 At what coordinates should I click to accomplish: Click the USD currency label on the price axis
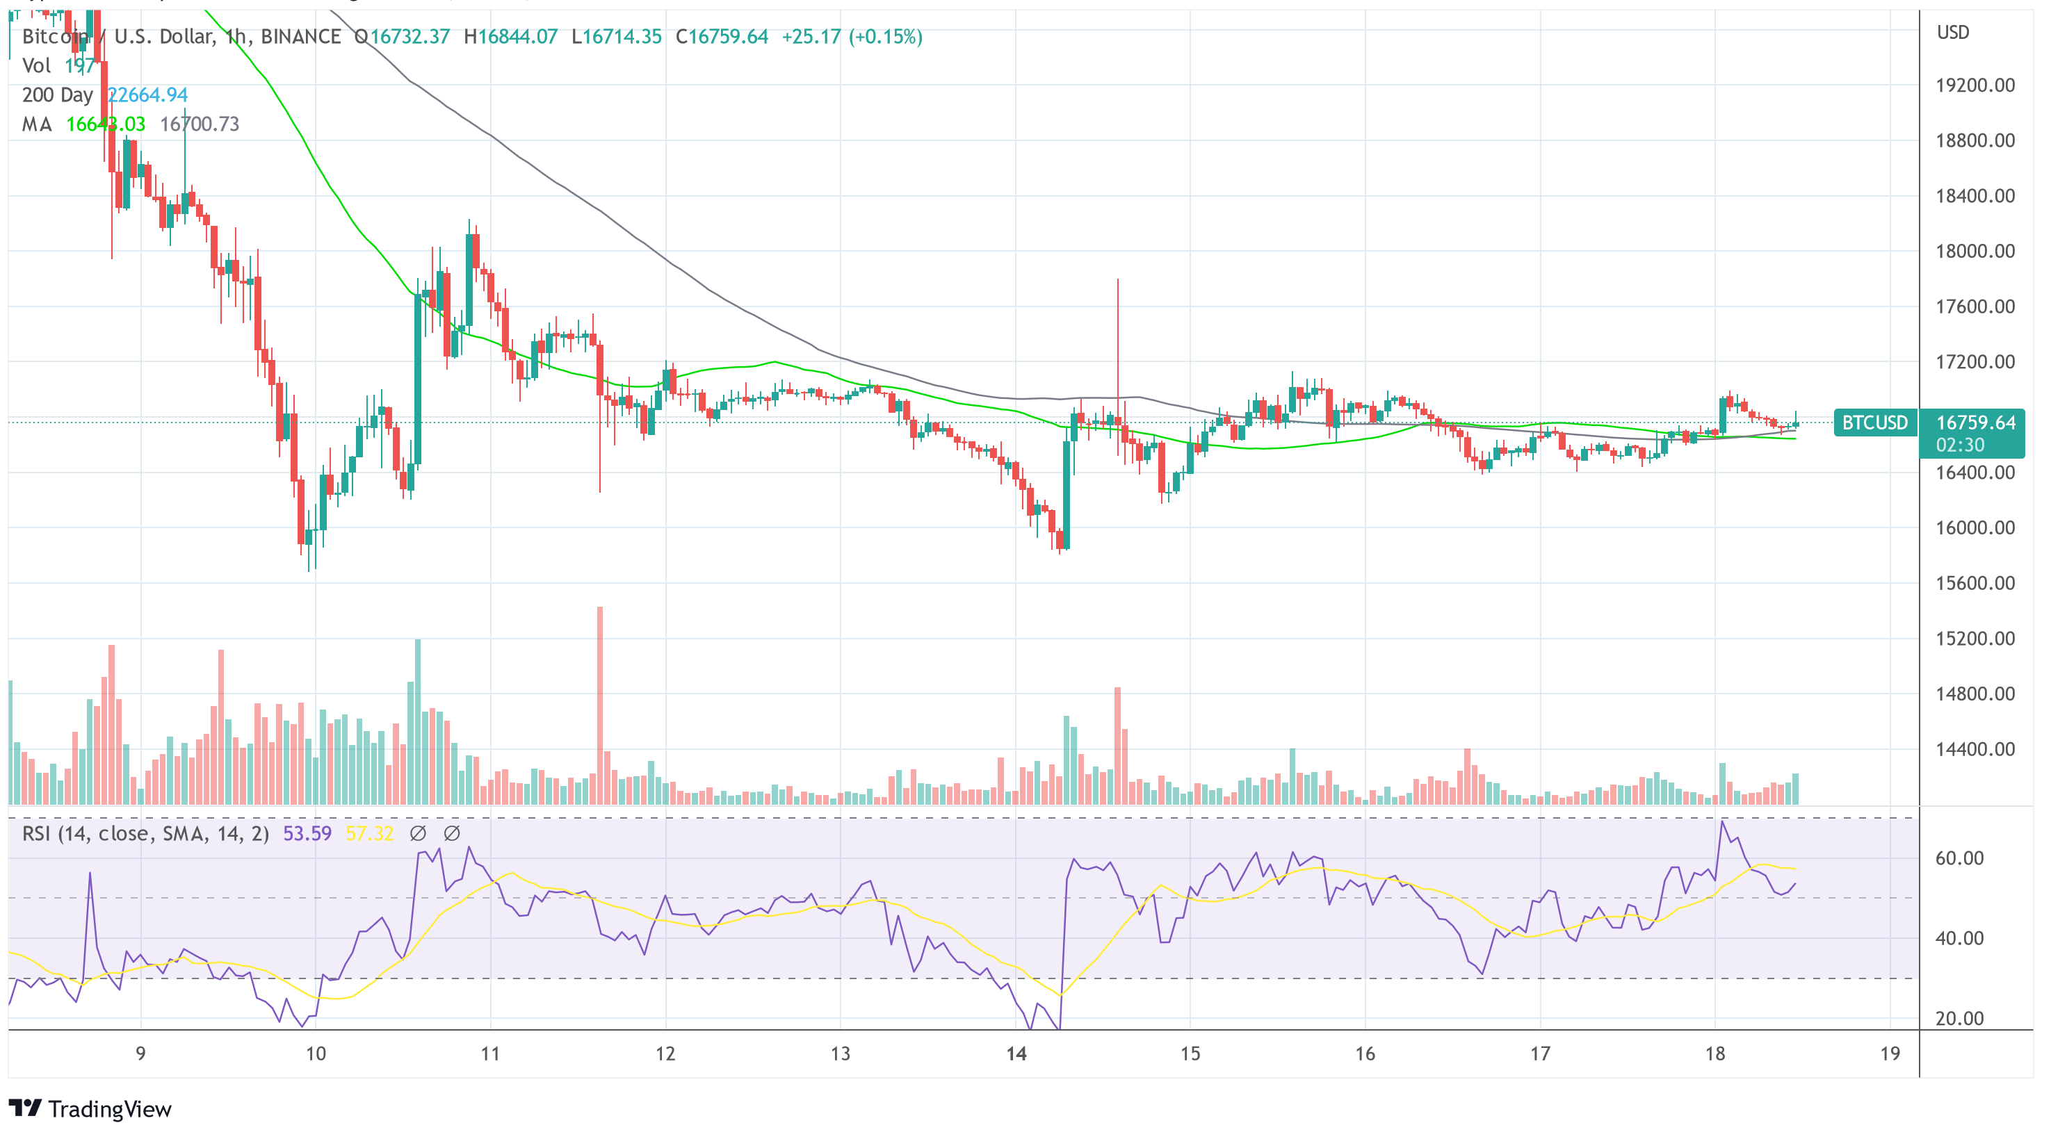[1953, 33]
